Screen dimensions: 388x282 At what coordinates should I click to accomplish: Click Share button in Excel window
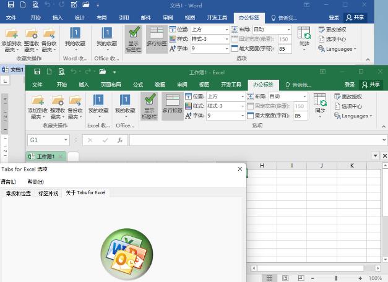point(371,85)
